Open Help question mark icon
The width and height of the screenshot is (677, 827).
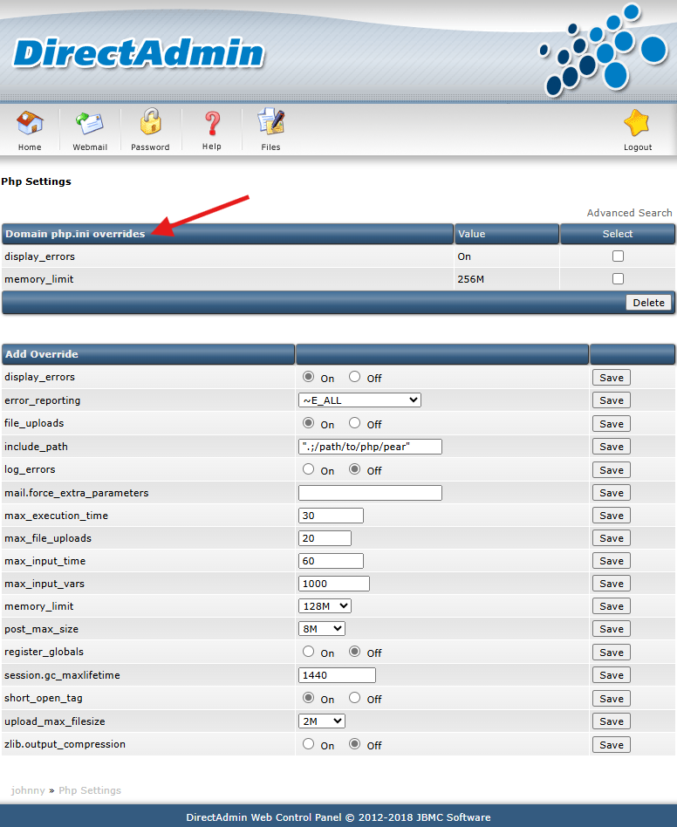[212, 123]
